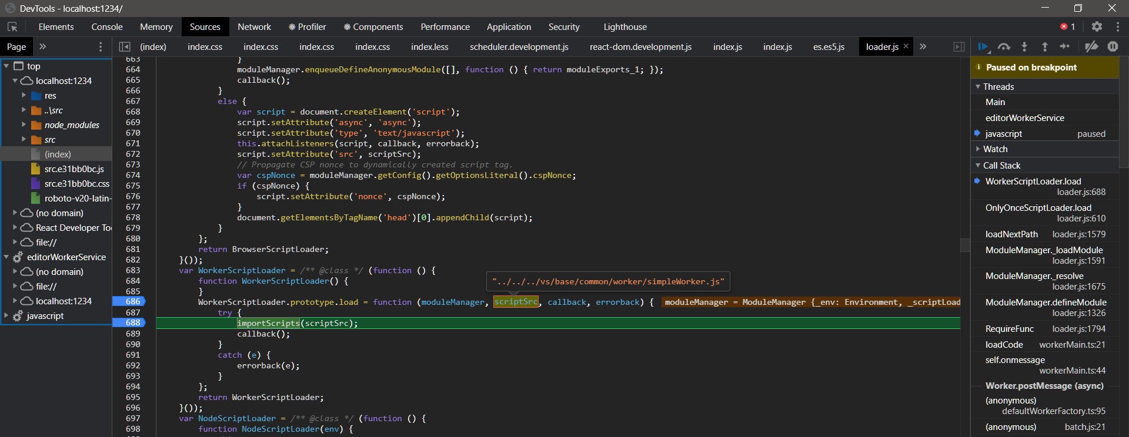Expand the res folder

click(24, 95)
